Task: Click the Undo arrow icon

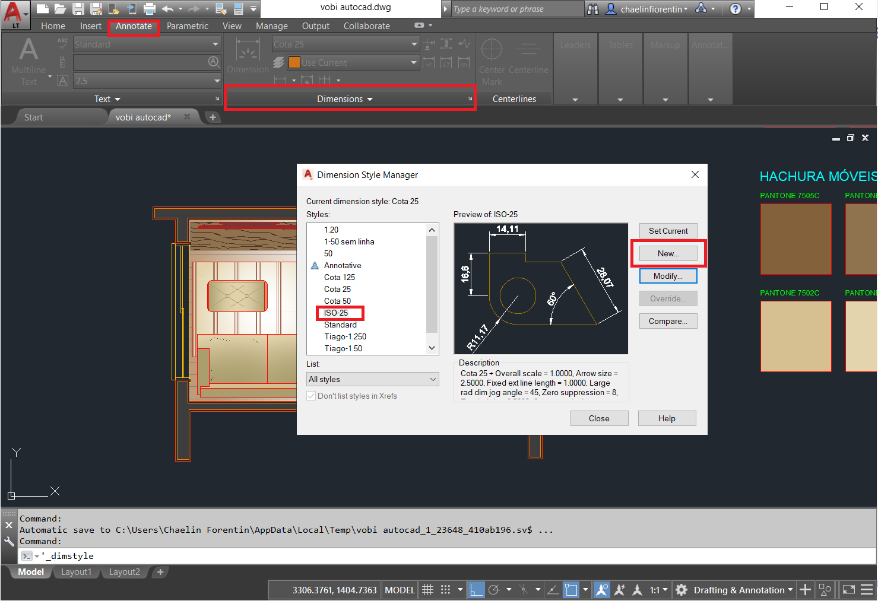Action: (x=168, y=8)
